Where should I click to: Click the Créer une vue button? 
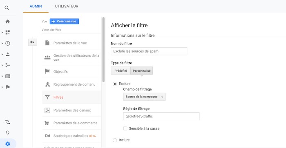pos(64,21)
